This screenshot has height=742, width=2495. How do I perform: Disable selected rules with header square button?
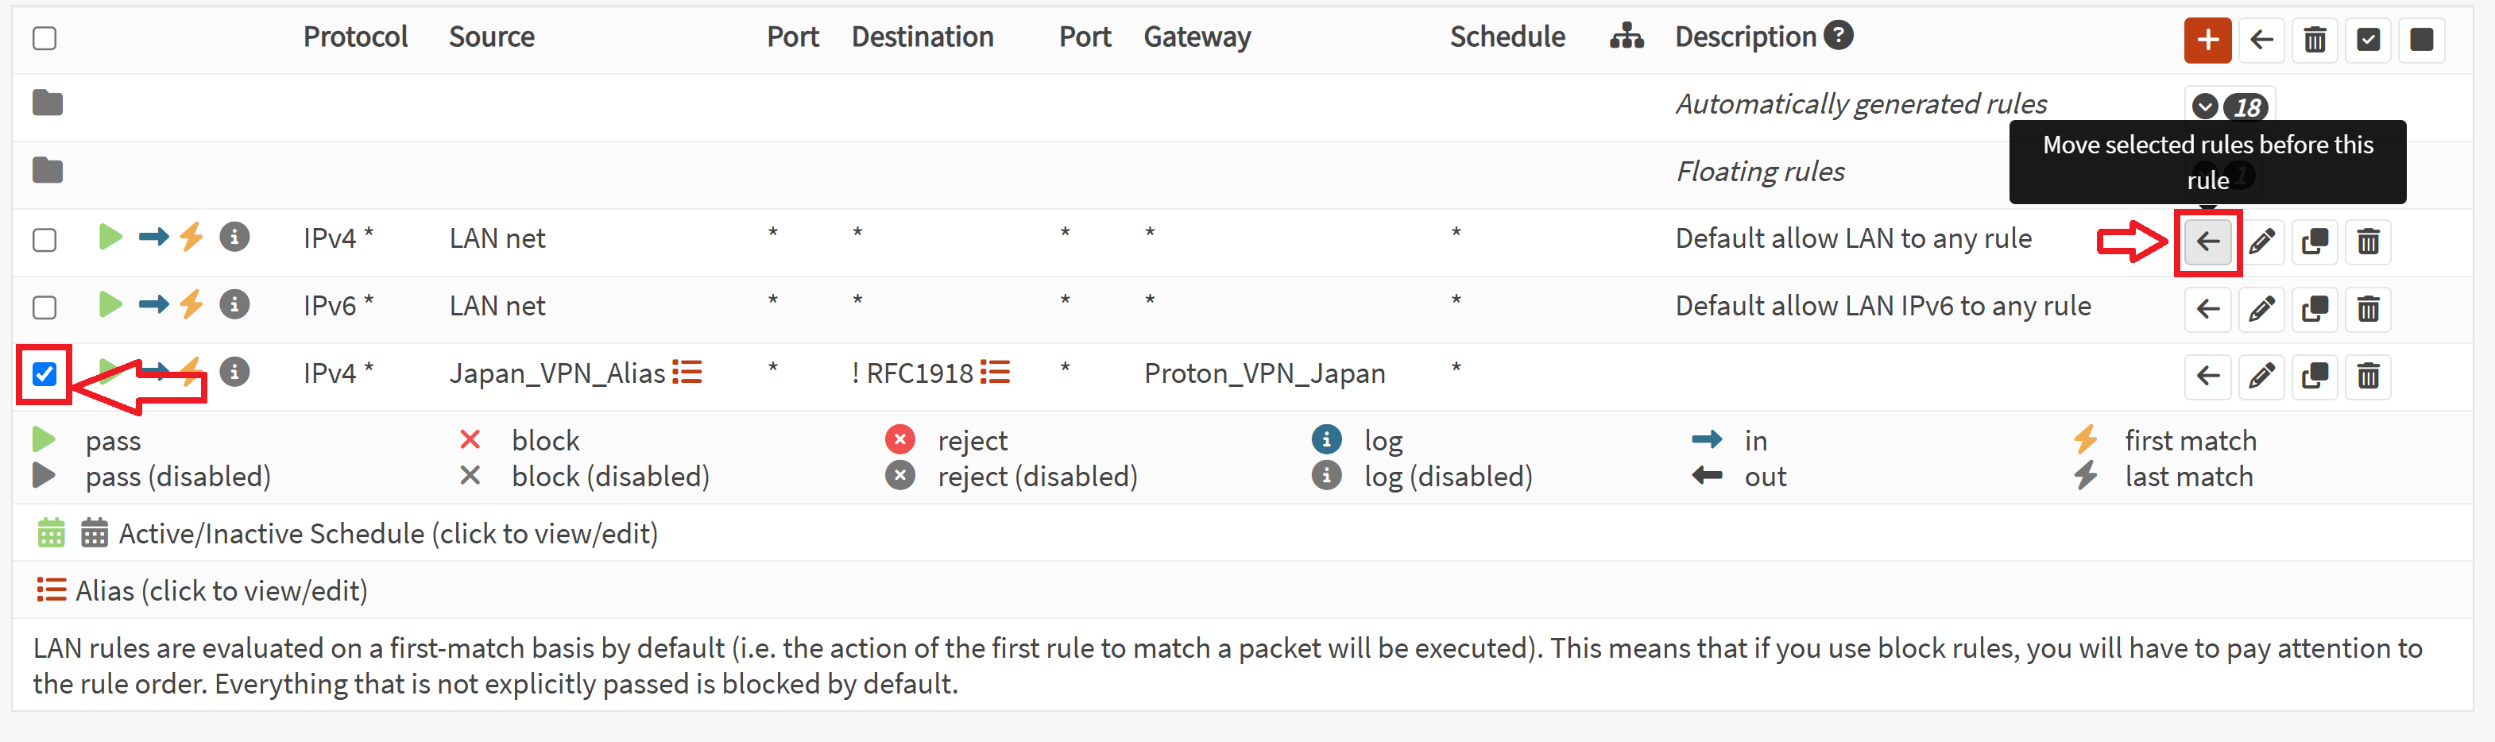point(2421,40)
